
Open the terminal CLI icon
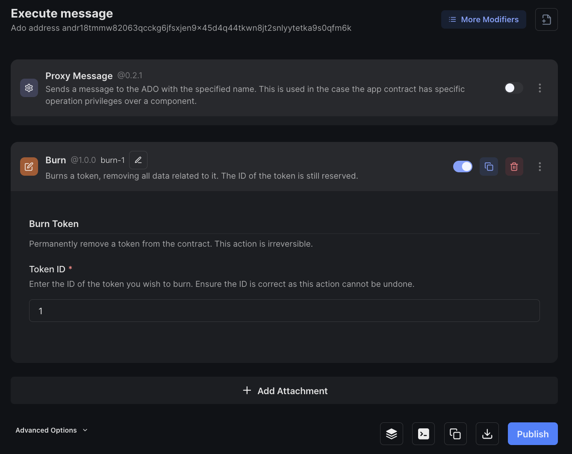[x=423, y=434]
